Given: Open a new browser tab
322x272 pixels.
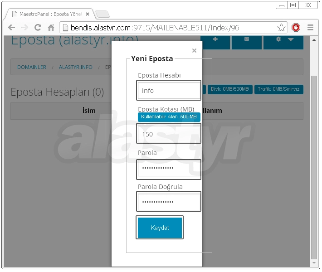Looking at the screenshot, I should pyautogui.click(x=102, y=14).
